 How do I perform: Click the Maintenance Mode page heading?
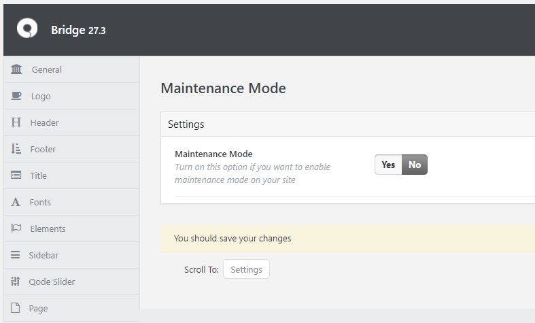[x=223, y=88]
